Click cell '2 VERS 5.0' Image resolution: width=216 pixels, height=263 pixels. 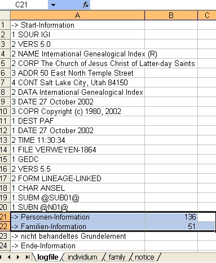tap(77, 44)
